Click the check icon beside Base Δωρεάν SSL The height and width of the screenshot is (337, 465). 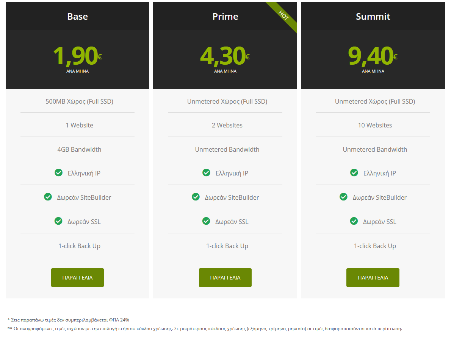[58, 221]
